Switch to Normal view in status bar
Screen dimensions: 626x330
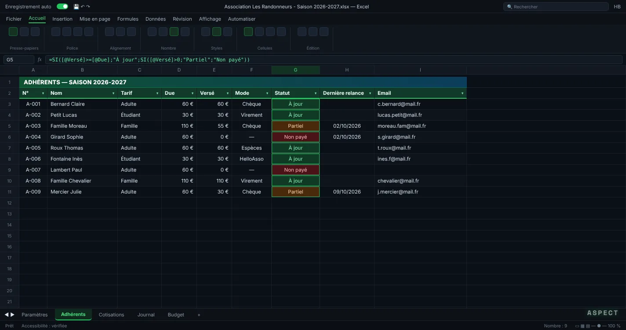pos(577,326)
